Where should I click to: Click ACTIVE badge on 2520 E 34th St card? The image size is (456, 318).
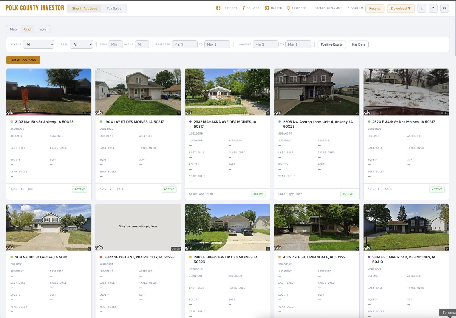tap(437, 189)
